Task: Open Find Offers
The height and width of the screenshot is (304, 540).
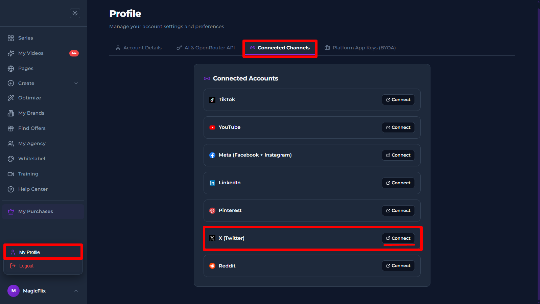Action: pyautogui.click(x=43, y=128)
